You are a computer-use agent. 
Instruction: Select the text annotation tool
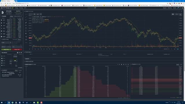click(26, 25)
